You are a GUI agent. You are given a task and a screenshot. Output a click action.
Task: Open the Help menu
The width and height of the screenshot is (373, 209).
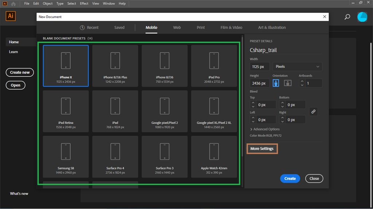pos(122,4)
